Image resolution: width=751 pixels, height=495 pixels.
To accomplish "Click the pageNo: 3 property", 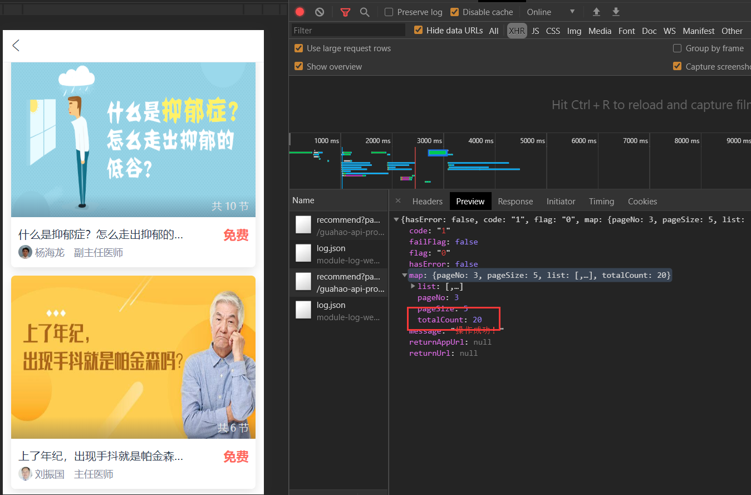I will coord(438,297).
